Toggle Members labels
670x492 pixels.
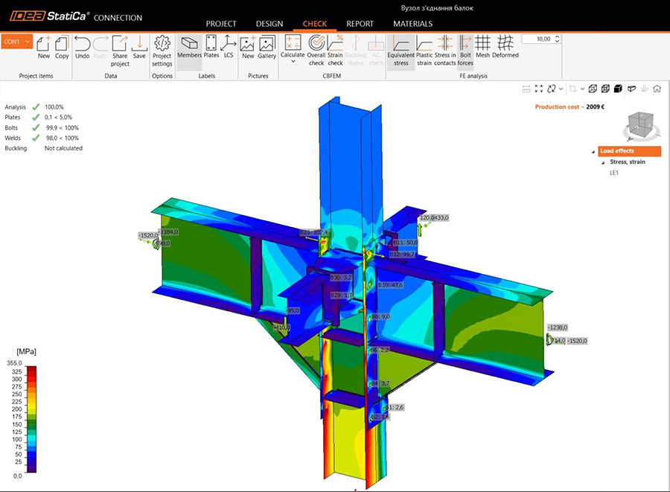coord(189,48)
